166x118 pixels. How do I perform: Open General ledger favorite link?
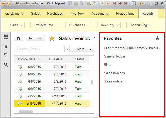114,56
